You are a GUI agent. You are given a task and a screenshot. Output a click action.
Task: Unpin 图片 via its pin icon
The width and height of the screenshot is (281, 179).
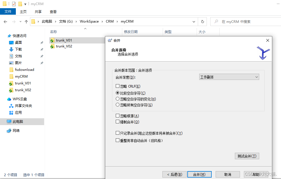42,63
